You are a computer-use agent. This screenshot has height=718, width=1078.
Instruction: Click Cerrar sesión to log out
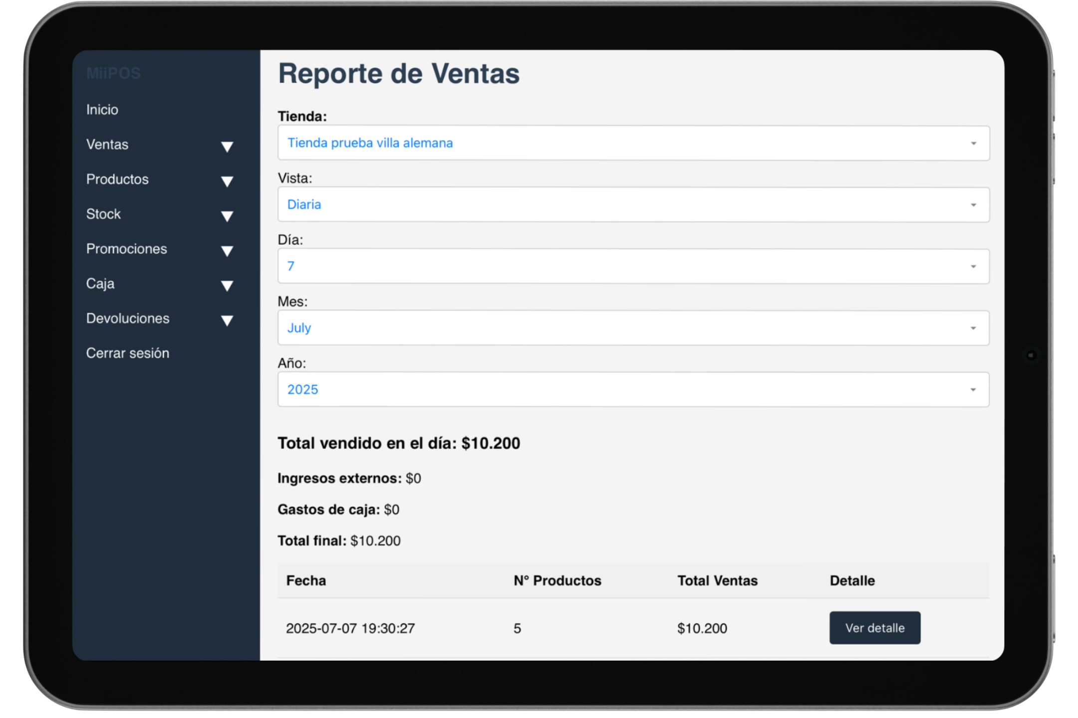(128, 353)
